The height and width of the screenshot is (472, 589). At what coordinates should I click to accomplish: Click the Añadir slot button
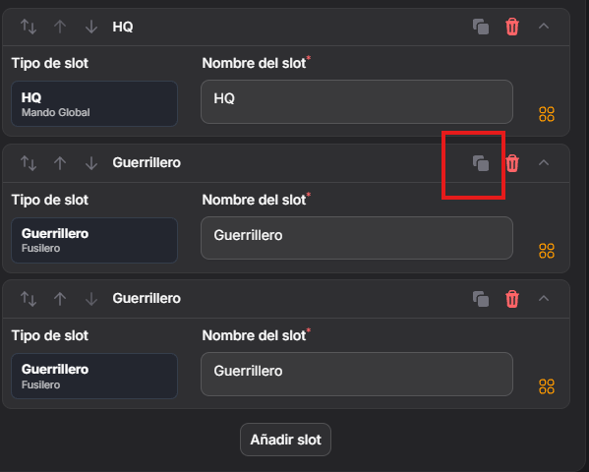point(285,440)
